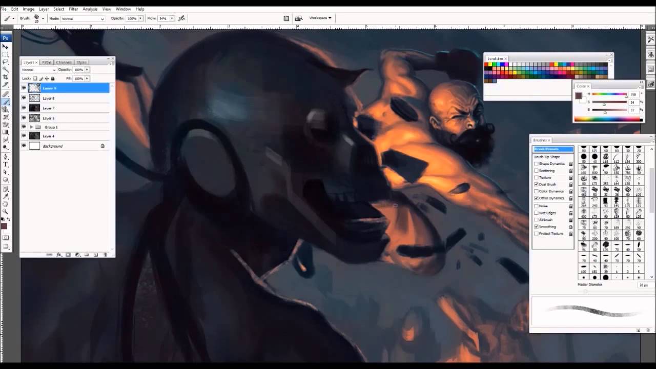The image size is (656, 369).
Task: Click the foreground color swatch in toolbox
Action: coord(4,226)
